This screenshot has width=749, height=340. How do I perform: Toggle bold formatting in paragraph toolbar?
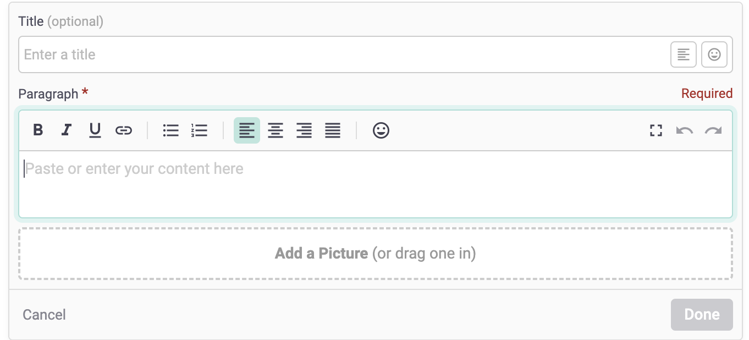(x=38, y=130)
